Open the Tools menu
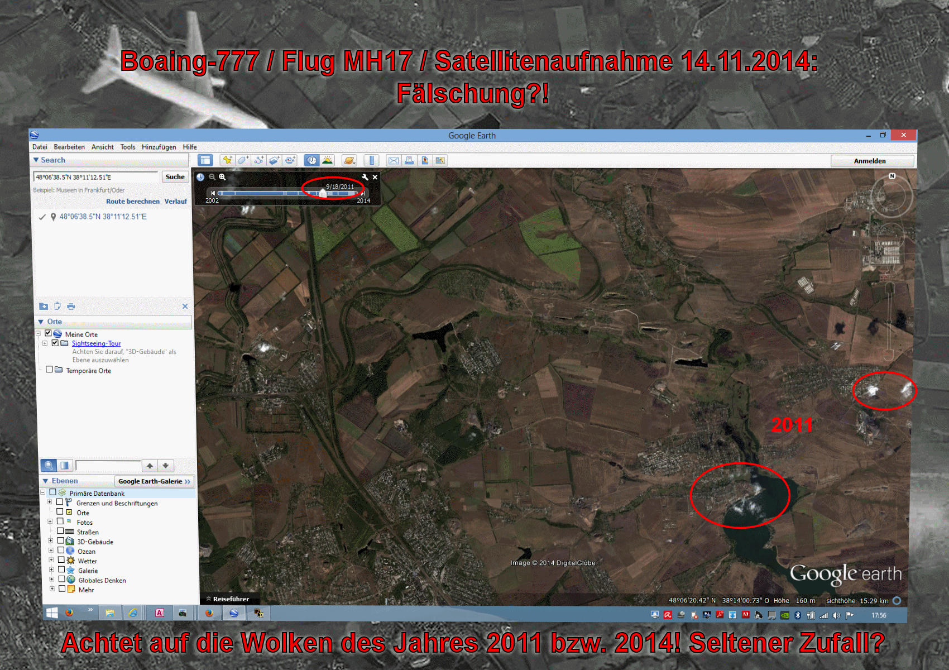The width and height of the screenshot is (949, 670). click(x=128, y=147)
